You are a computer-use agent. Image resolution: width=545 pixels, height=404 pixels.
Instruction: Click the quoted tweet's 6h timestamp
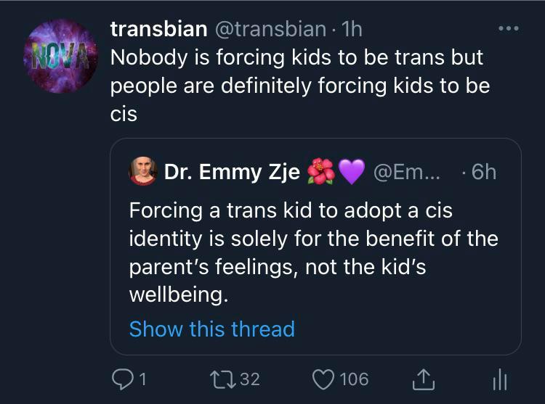pyautogui.click(x=483, y=172)
